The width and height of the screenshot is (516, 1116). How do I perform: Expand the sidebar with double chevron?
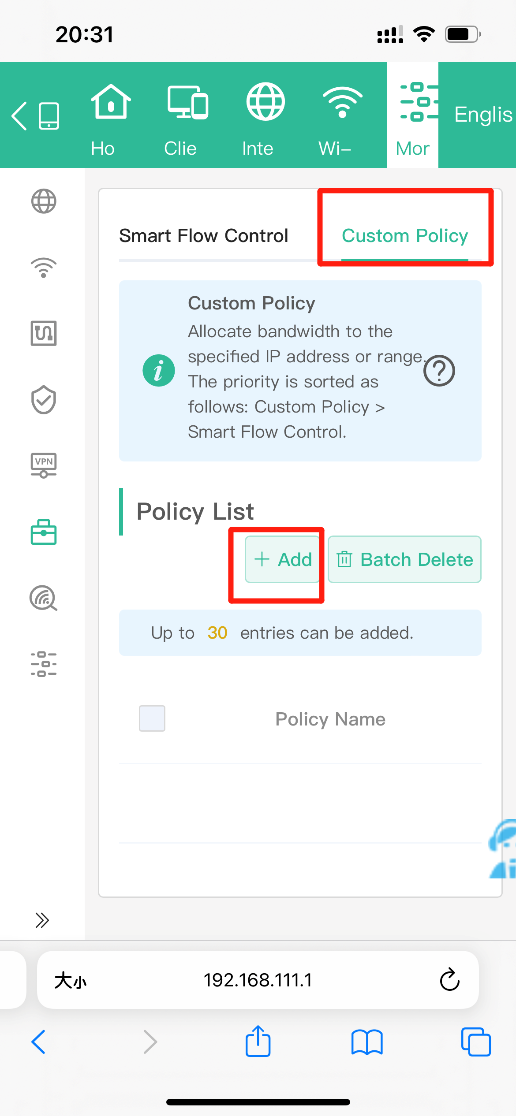(x=42, y=920)
